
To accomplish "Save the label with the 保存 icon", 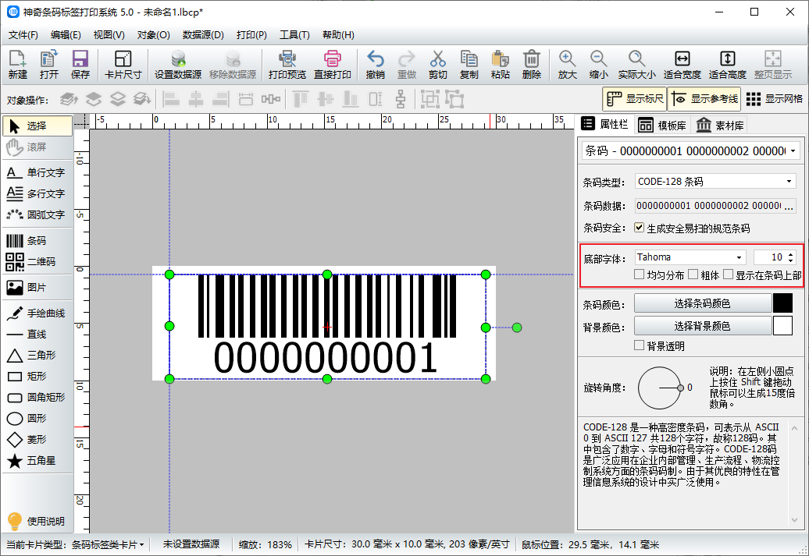I will 80,65.
